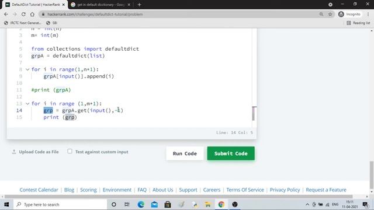Click the page horizontal scrollbar
Viewport: 374px width, 210px height.
pyautogui.click(x=178, y=197)
